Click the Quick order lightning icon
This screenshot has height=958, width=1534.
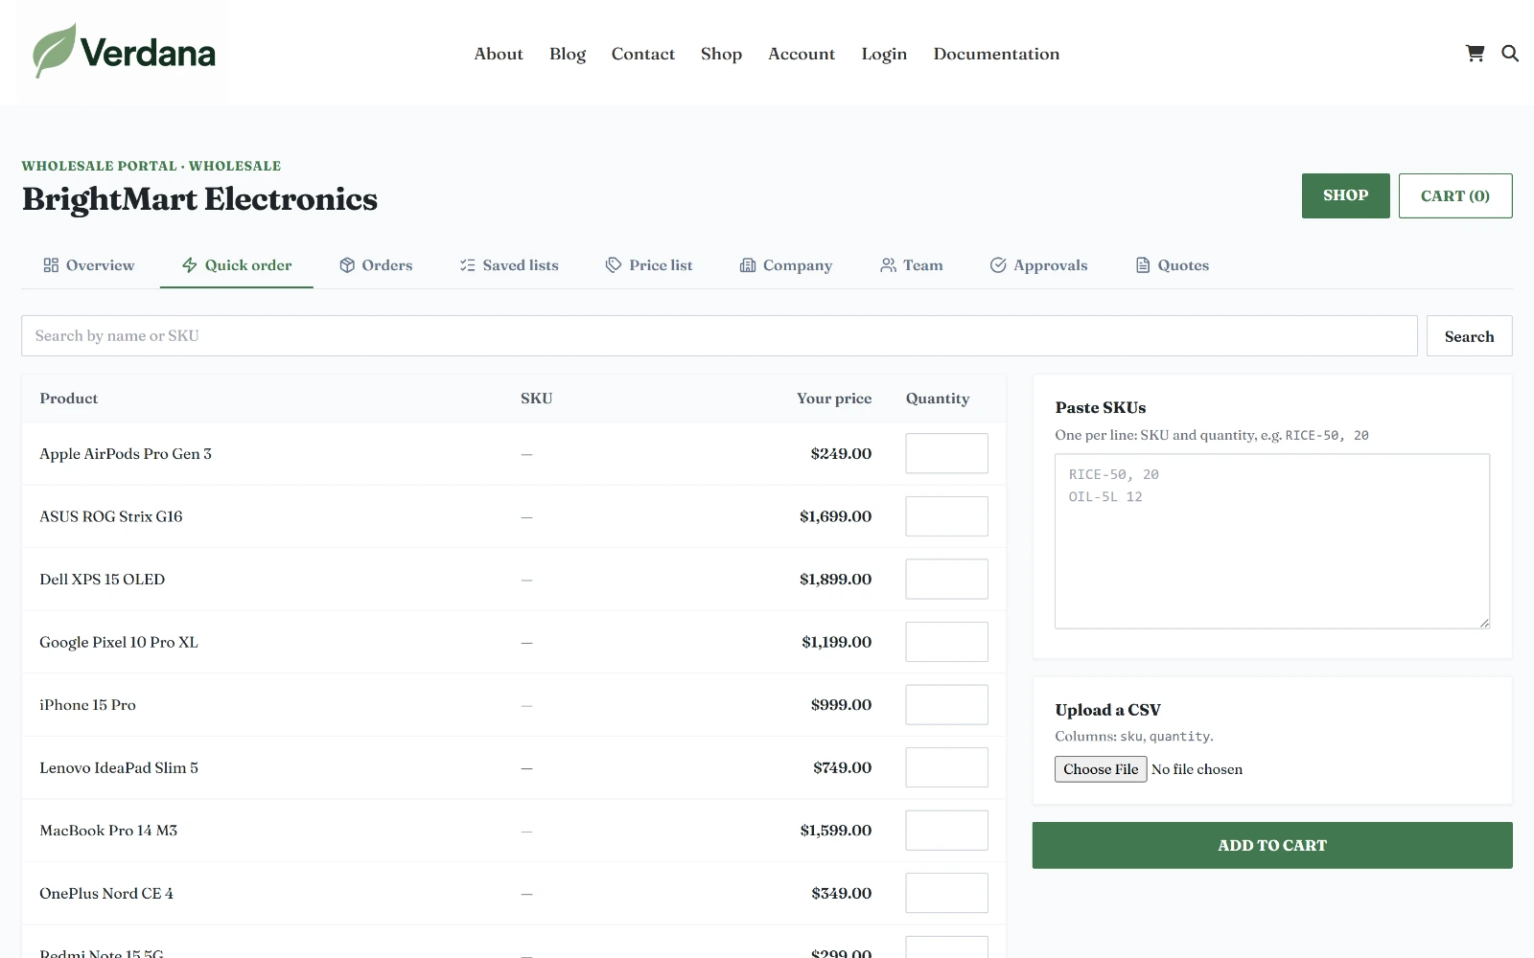[190, 265]
